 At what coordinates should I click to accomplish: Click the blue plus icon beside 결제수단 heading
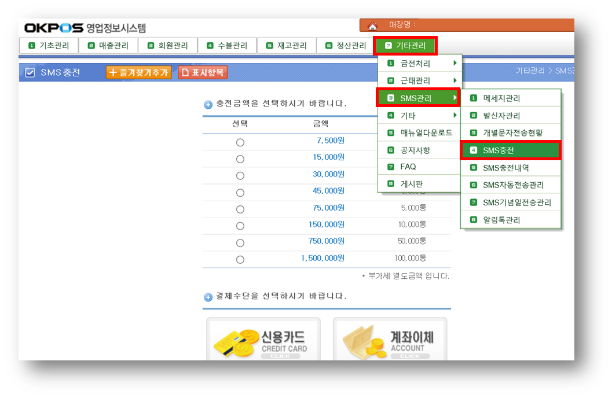point(208,297)
